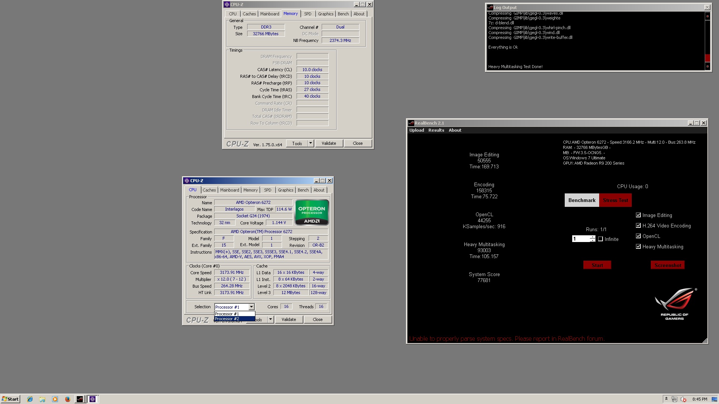Click Close button in lower CPU-Z window
Screen dimensions: 719x404
pos(318,319)
